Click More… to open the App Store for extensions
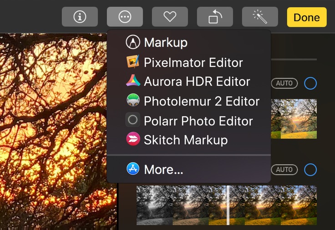The height and width of the screenshot is (230, 335). [189, 169]
